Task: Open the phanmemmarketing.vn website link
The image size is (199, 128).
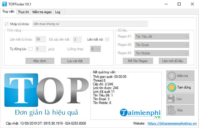Action: click(172, 123)
